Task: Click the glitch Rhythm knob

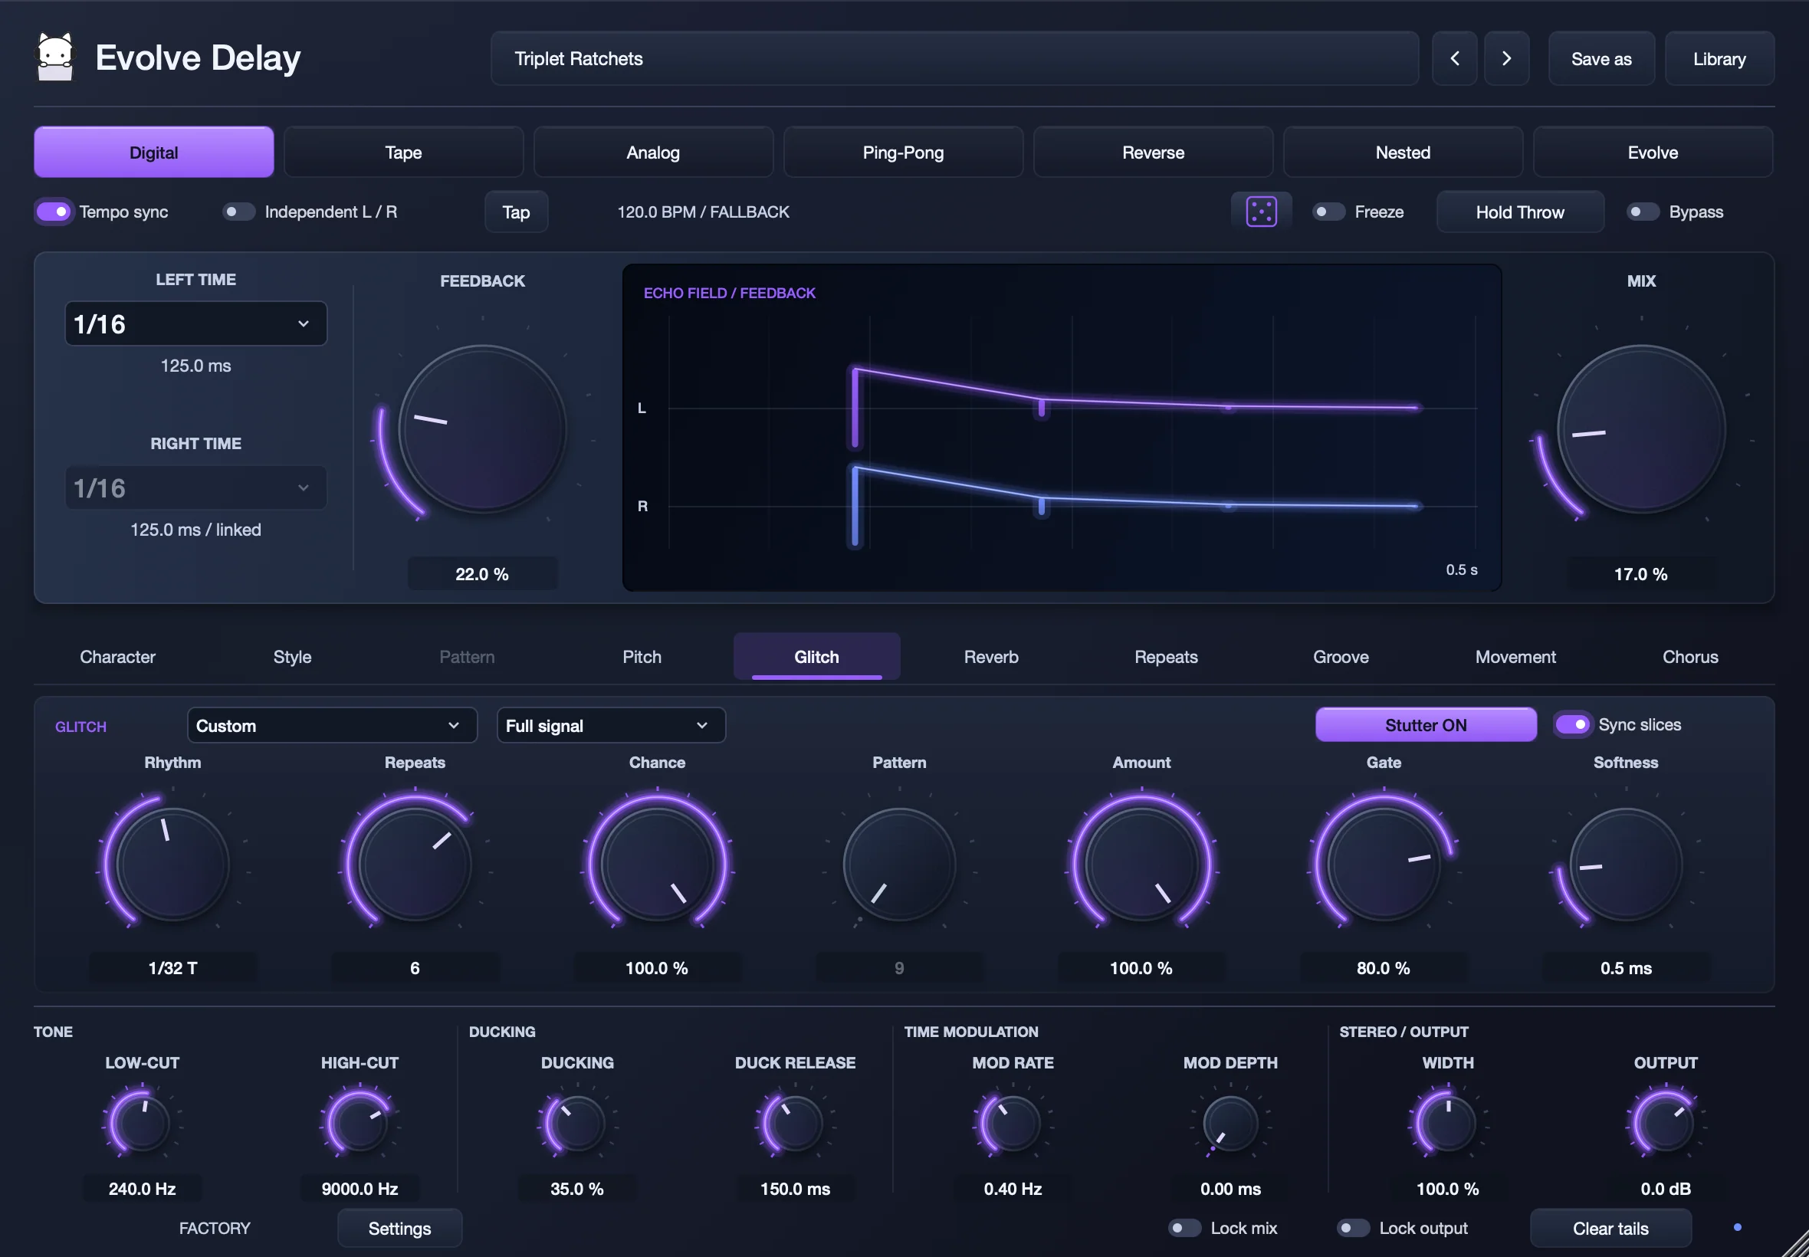Action: click(172, 863)
